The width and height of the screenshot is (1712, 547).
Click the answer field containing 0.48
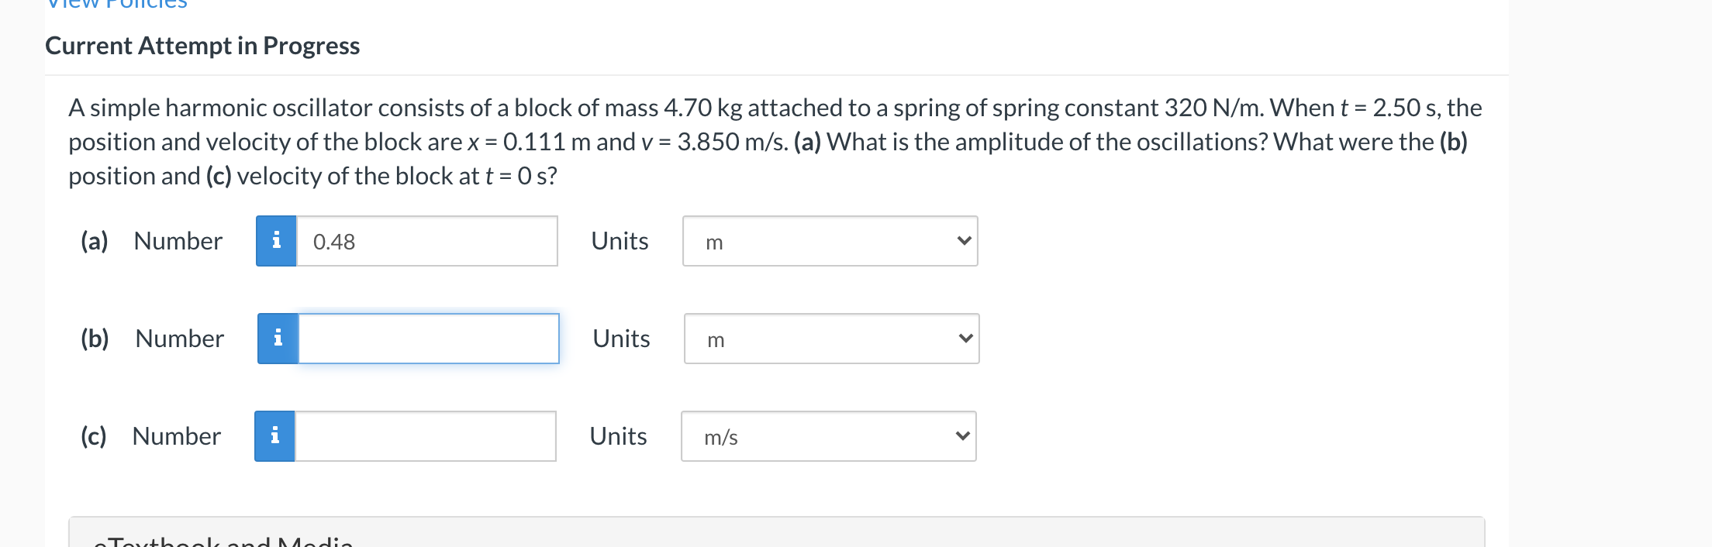click(426, 241)
